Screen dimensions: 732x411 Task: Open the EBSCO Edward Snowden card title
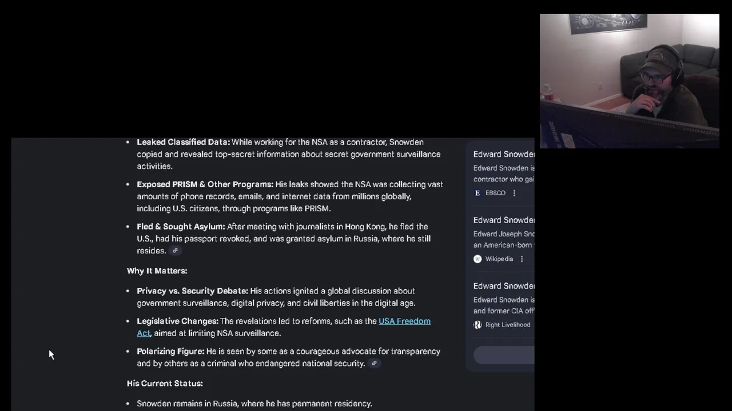504,154
